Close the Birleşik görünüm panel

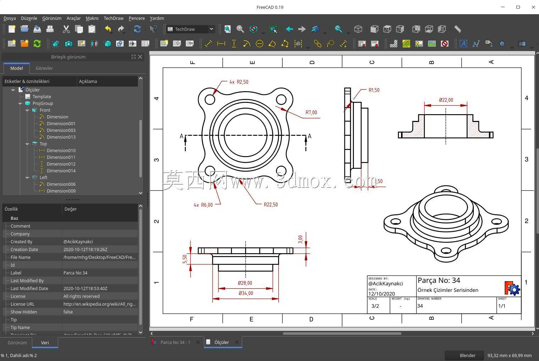tap(140, 57)
